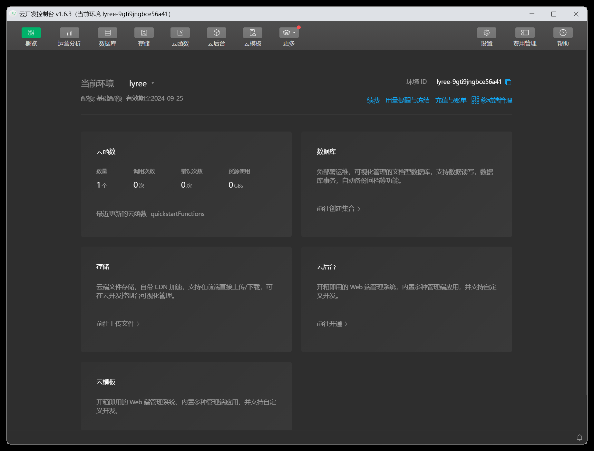Expand the 更多 layers dropdown

289,33
